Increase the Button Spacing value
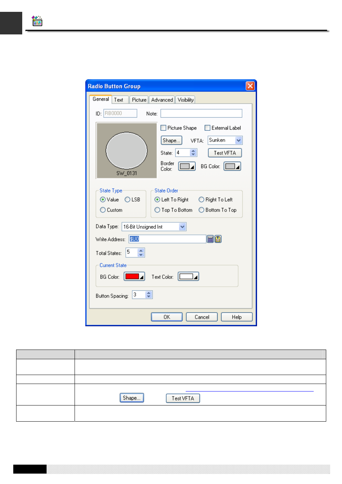Viewport: 342px width, 484px height. (149, 293)
